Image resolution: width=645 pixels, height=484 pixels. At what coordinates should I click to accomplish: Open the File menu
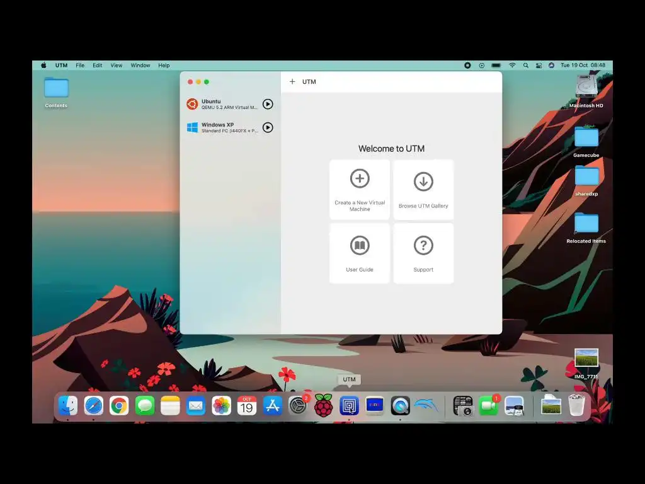(80, 65)
